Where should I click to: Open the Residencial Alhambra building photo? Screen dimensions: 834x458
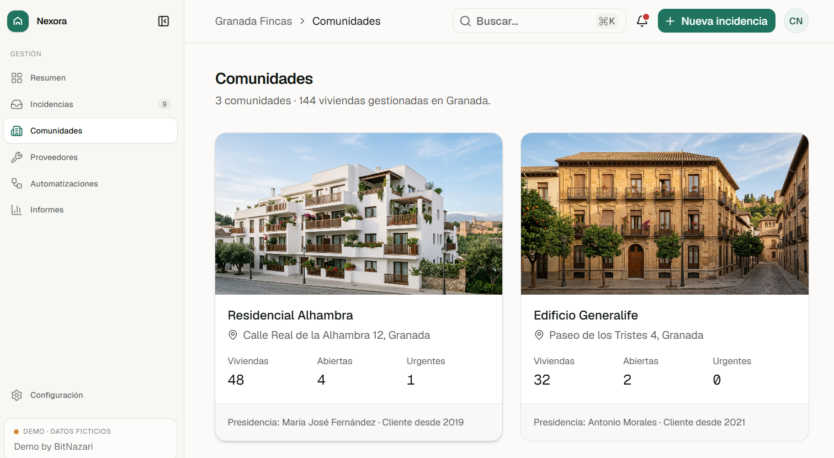click(x=359, y=214)
